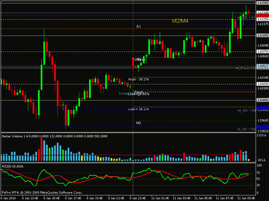Click the 11 Jan 05:45 time label

[x=203, y=198]
